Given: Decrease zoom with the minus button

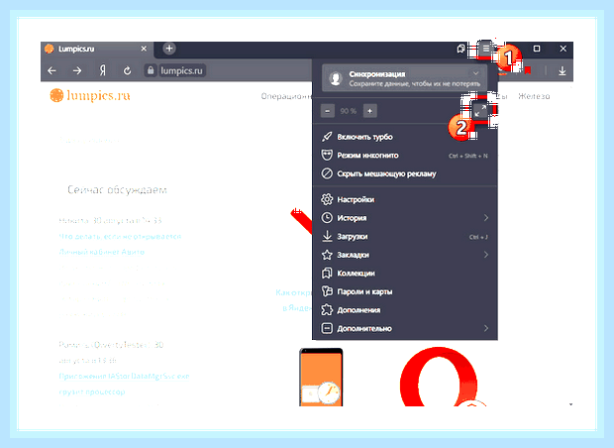Looking at the screenshot, I should [x=328, y=111].
